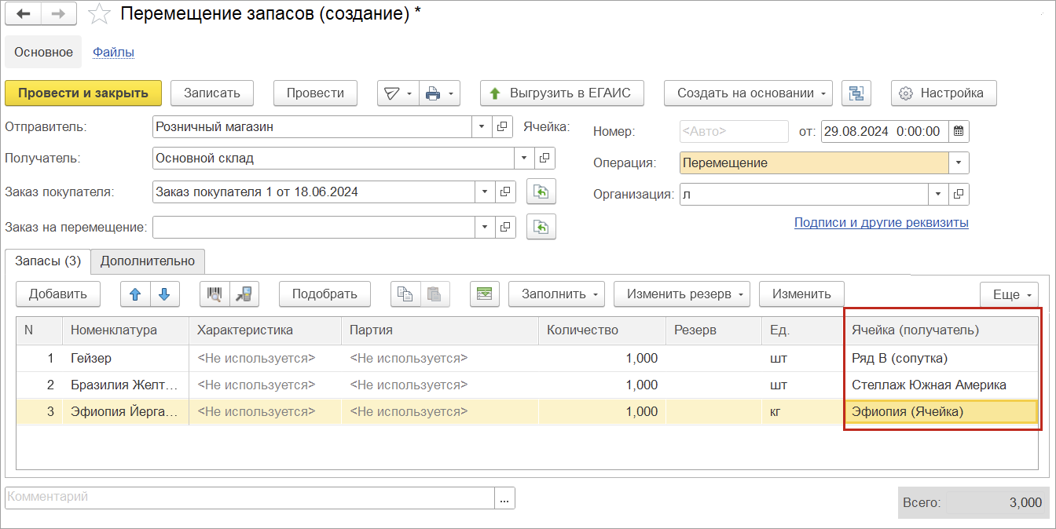This screenshot has height=529, width=1056.
Task: Open the calendar picker for document date
Action: coord(959,131)
